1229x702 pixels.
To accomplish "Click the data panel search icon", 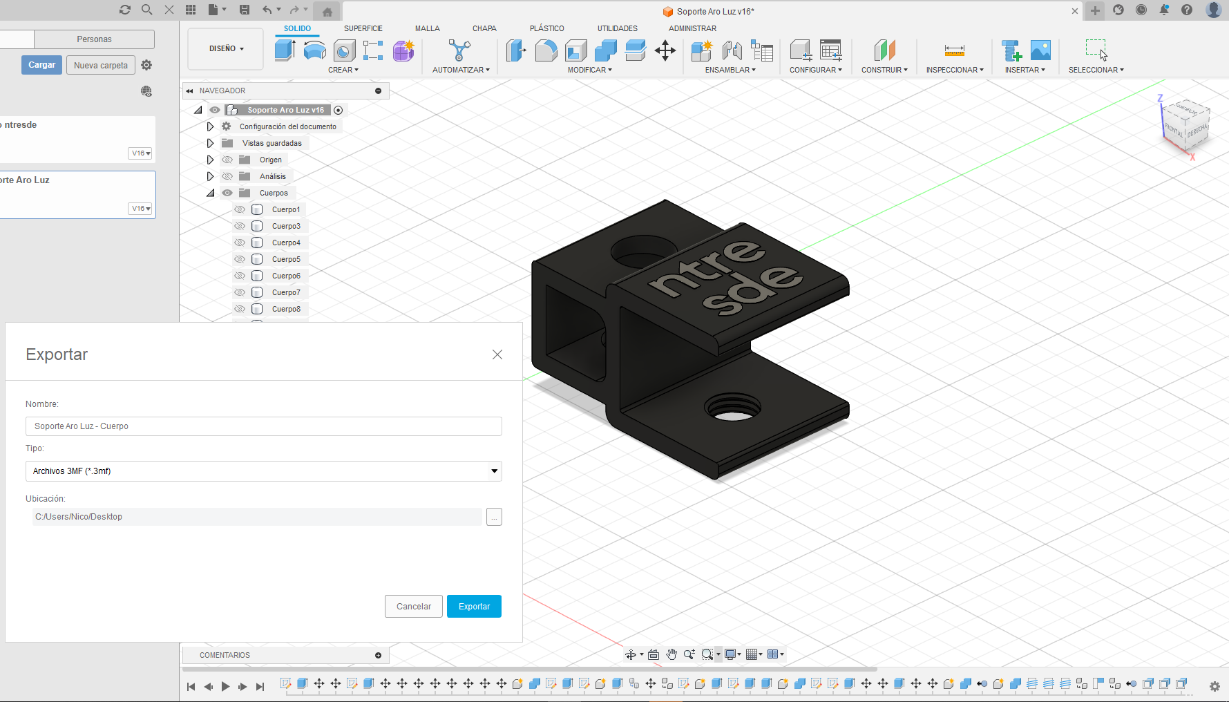I will (146, 10).
